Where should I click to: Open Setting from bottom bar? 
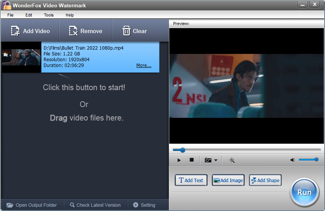[144, 205]
